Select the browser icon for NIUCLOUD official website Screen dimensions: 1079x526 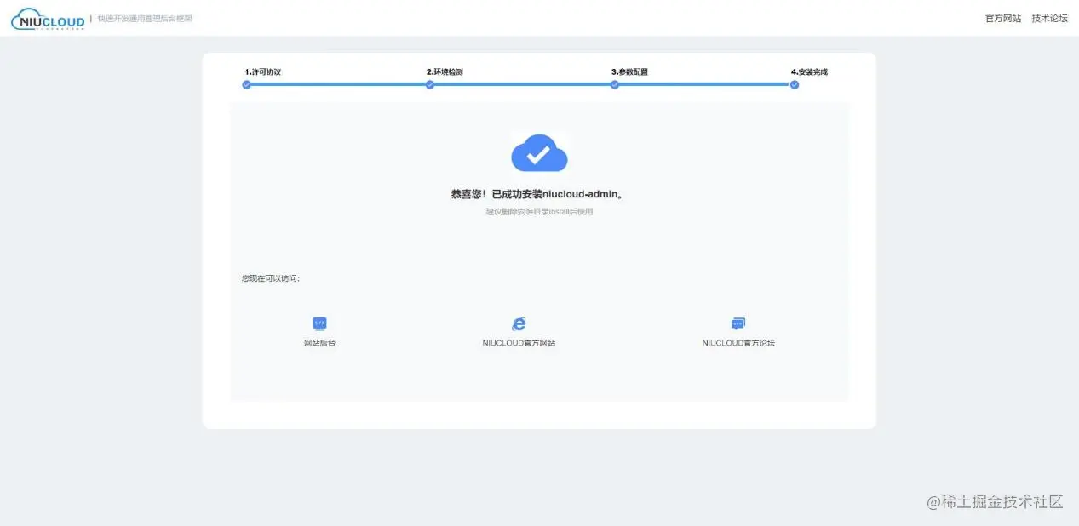pos(518,323)
